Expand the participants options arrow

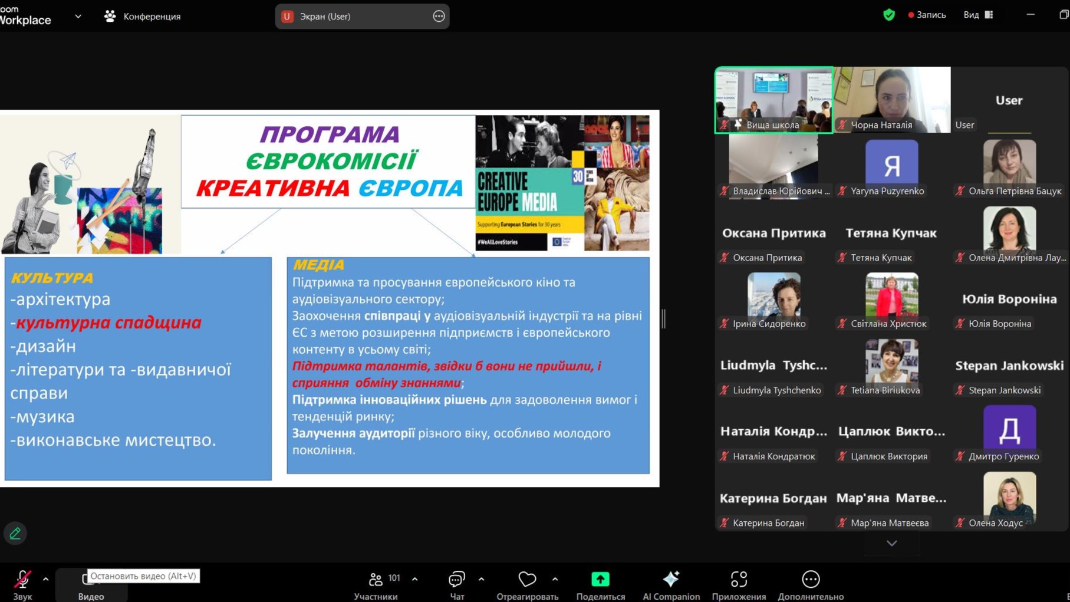[415, 580]
